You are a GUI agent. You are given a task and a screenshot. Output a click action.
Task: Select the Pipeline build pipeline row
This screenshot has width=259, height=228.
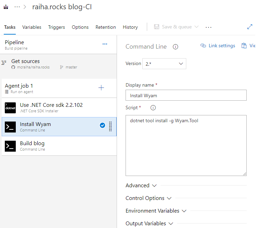[58, 45]
